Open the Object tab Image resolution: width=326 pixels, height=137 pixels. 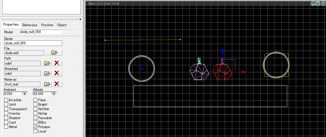point(62,25)
